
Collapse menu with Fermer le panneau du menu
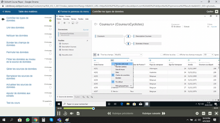[x=73, y=11]
